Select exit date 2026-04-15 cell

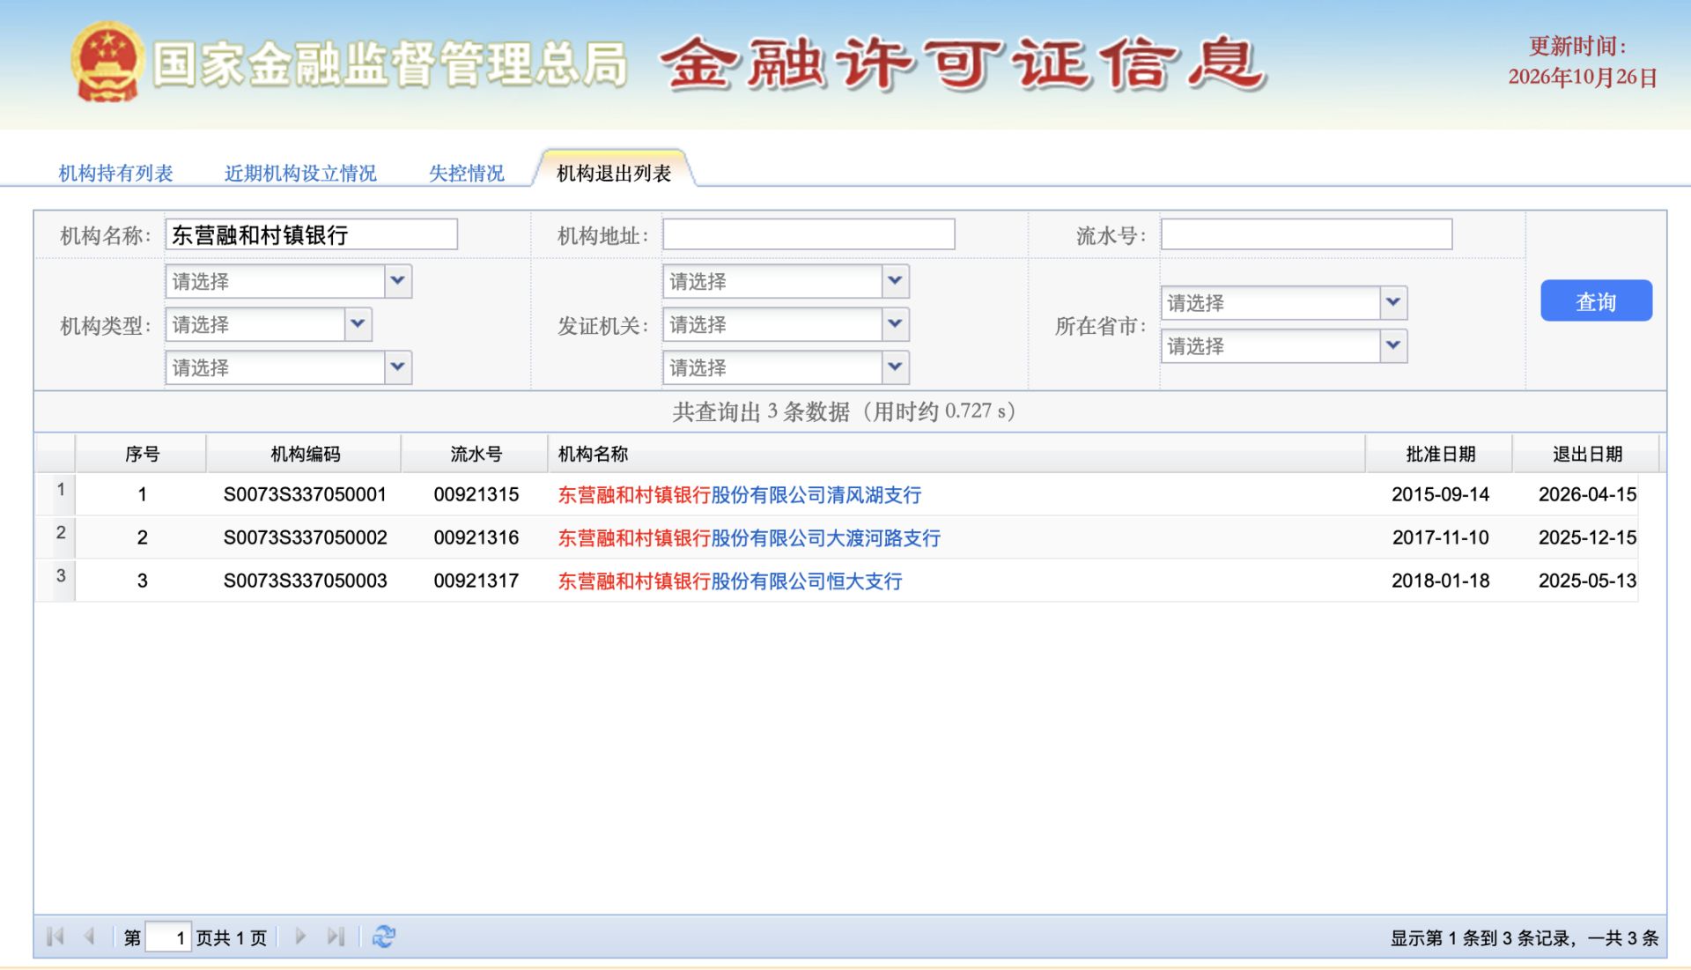point(1587,494)
